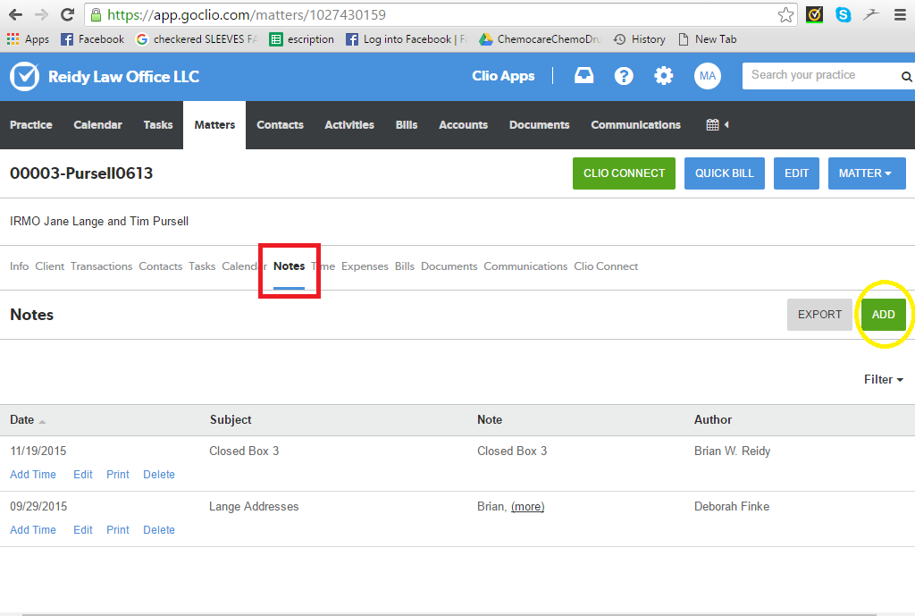Select the matter Notes sub-tab
The image size is (915, 616).
[x=289, y=266]
